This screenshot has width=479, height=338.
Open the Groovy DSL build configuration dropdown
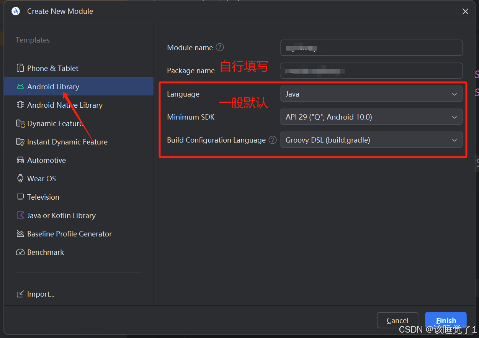point(371,140)
